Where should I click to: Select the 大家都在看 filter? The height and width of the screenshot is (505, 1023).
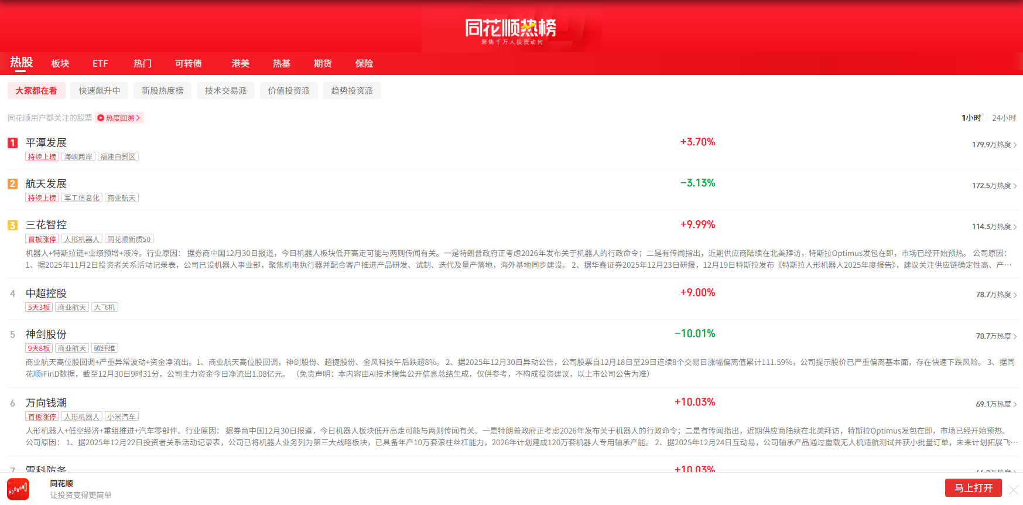36,91
